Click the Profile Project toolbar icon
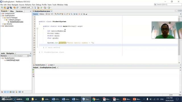 49,8
